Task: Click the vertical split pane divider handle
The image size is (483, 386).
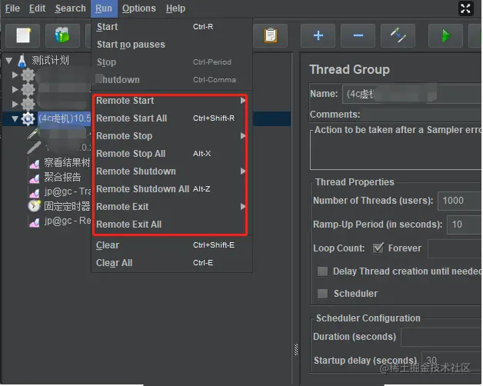Action: coord(296,350)
